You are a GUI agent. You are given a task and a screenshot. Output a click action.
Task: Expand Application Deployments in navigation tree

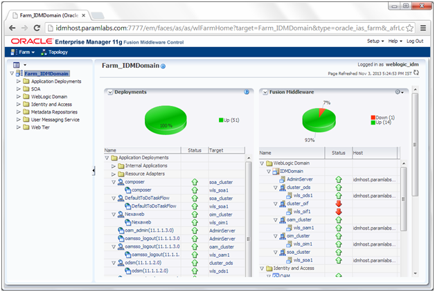click(x=18, y=81)
